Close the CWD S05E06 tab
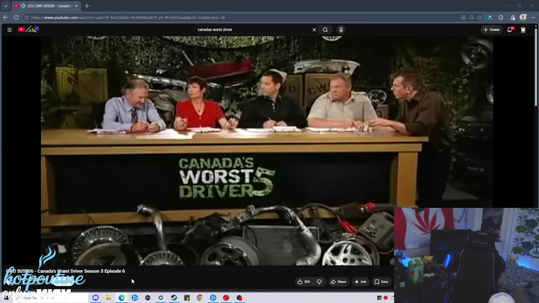Image resolution: width=539 pixels, height=303 pixels. pyautogui.click(x=76, y=6)
